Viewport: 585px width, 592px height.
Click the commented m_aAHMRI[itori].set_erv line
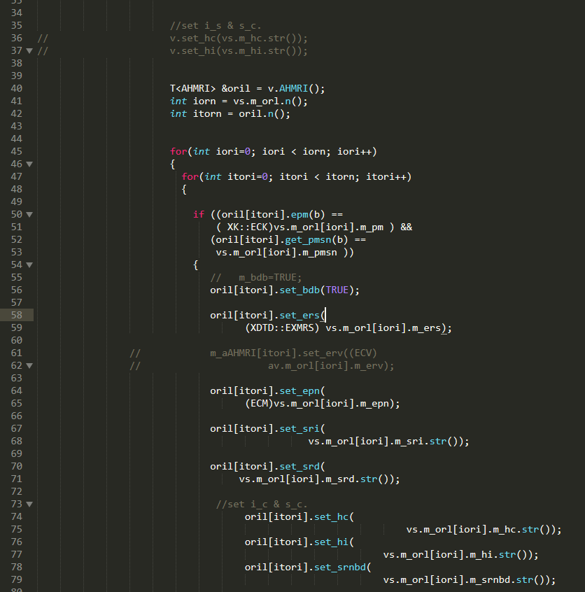(x=294, y=353)
